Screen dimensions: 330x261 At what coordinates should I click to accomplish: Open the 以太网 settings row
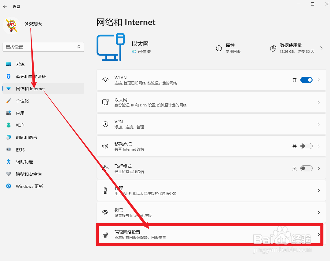tap(211, 102)
